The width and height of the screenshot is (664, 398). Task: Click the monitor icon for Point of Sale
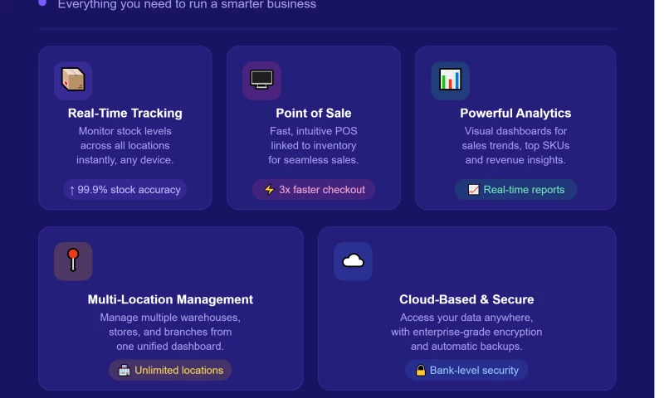261,80
